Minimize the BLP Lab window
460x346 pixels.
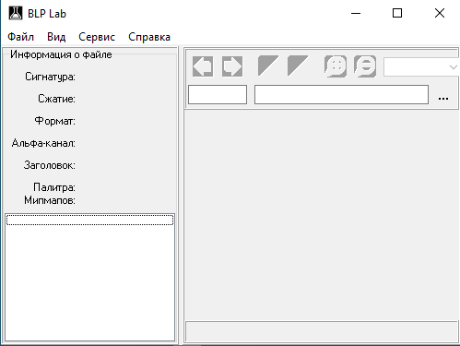(x=356, y=13)
